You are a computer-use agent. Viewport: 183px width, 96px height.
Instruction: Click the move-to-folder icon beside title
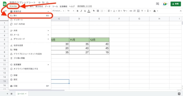point(43,3)
